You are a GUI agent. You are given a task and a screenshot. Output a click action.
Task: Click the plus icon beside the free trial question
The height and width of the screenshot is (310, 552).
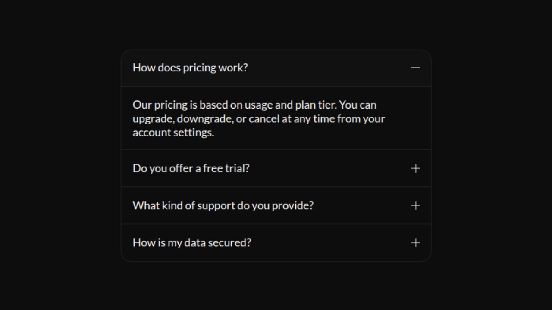(x=415, y=168)
